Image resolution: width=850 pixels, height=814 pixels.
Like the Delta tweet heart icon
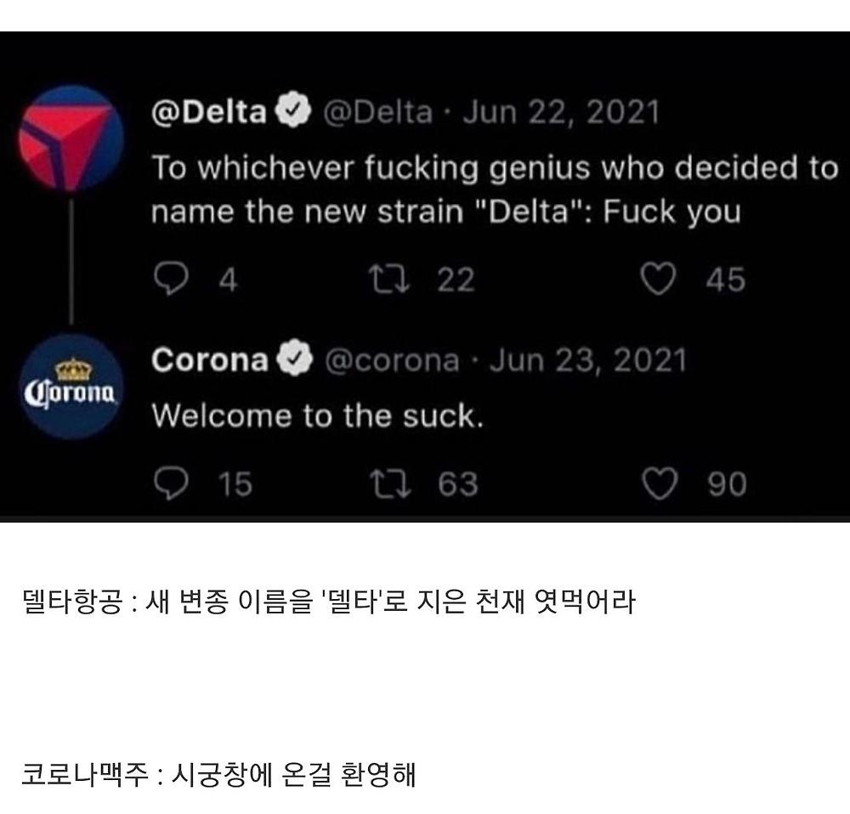[x=657, y=278]
